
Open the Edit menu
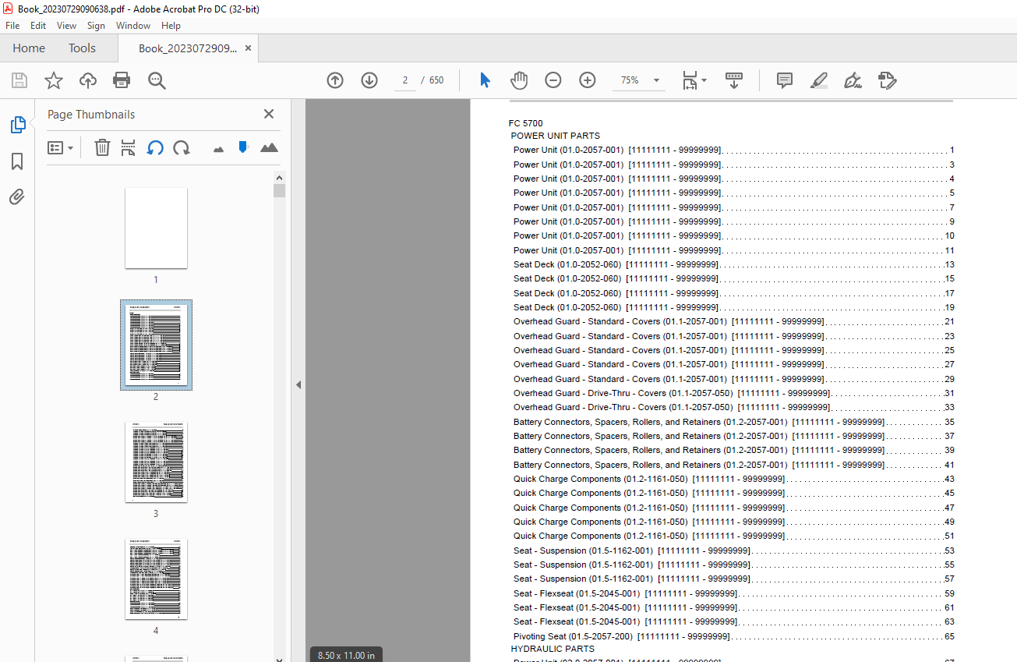click(38, 26)
